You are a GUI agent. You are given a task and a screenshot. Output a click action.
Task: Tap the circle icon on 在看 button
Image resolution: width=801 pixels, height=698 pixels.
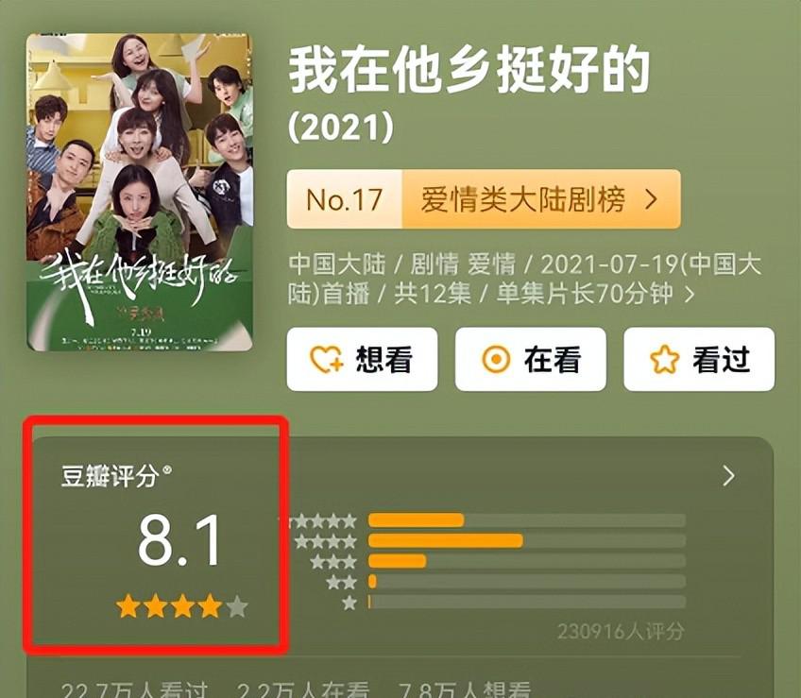point(496,359)
